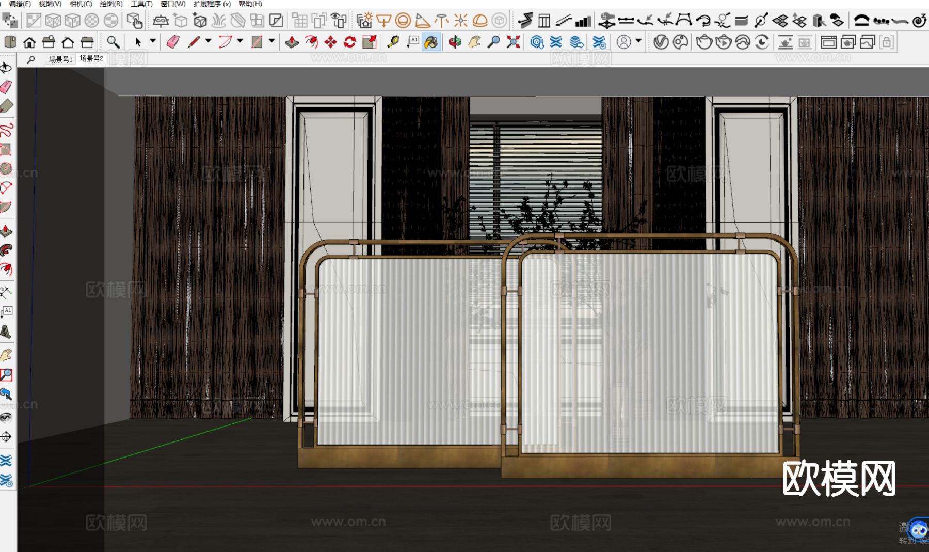This screenshot has height=552, width=929.
Task: Select the Paint Bucket tool
Action: [431, 42]
